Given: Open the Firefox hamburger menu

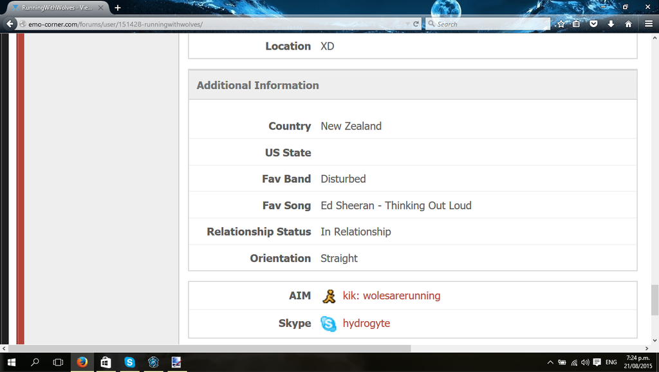Looking at the screenshot, I should pyautogui.click(x=648, y=24).
